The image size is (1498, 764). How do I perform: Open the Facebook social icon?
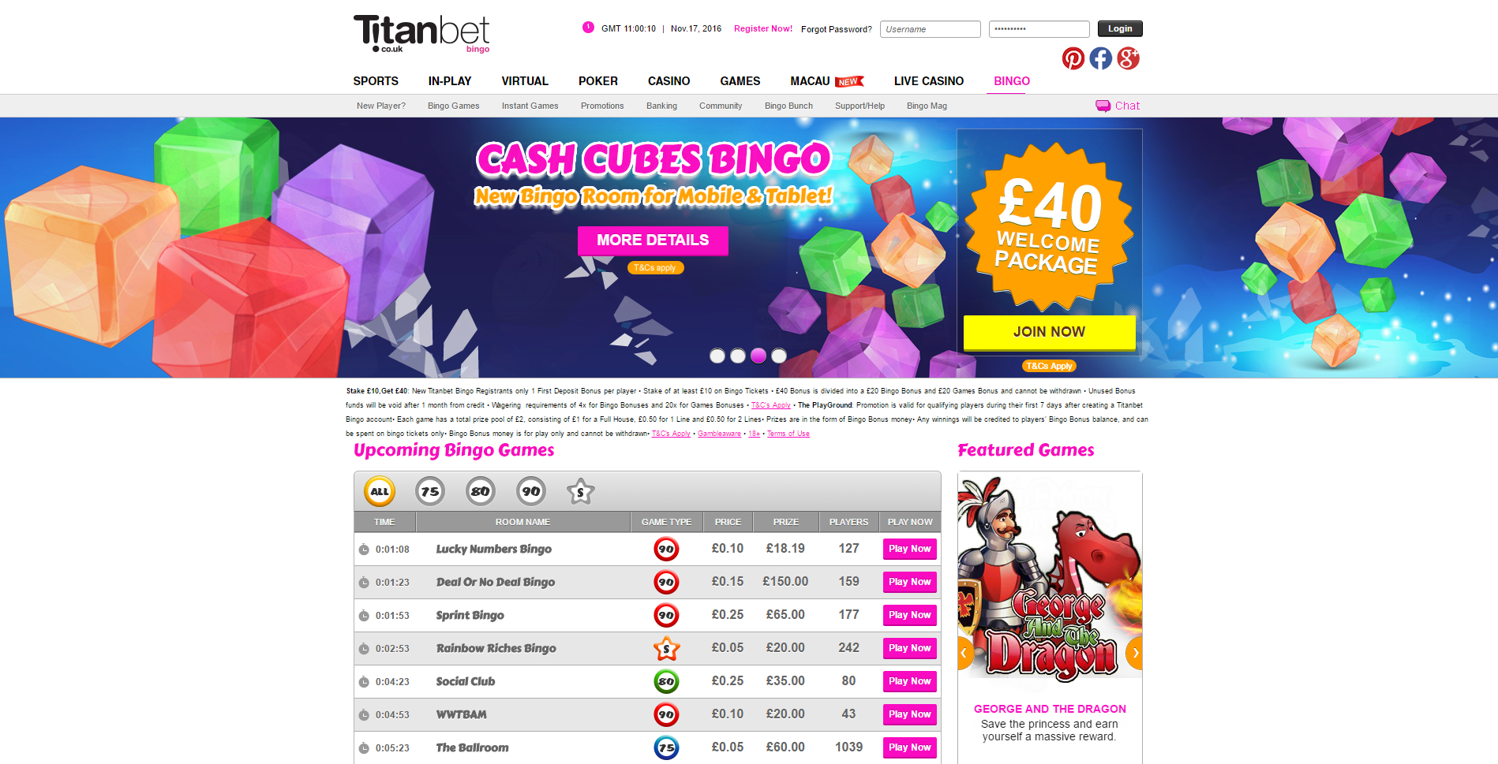pos(1100,58)
